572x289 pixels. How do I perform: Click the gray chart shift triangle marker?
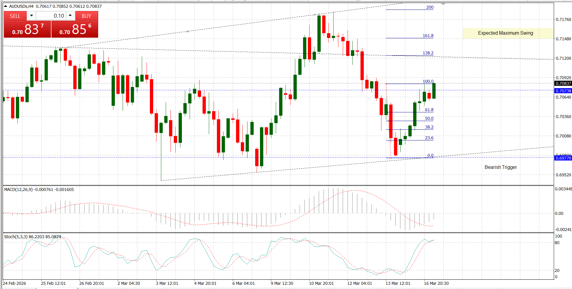pyautogui.click(x=443, y=4)
